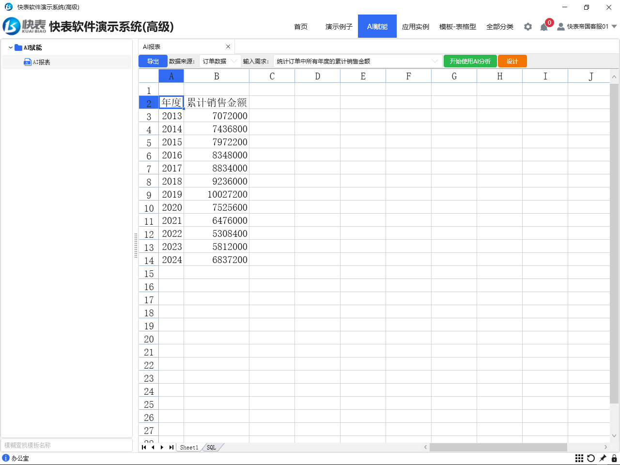Click the refresh icon in status bar
The height and width of the screenshot is (465, 620).
(591, 458)
